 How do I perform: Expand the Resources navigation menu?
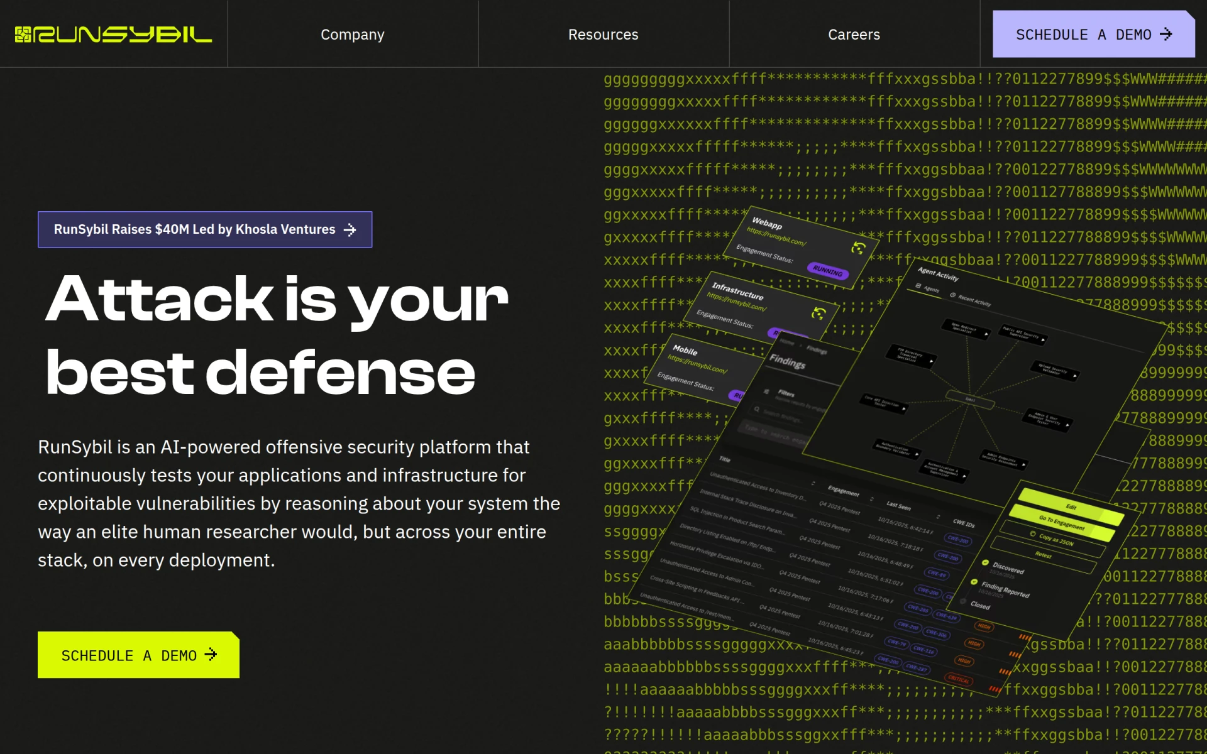pyautogui.click(x=603, y=35)
